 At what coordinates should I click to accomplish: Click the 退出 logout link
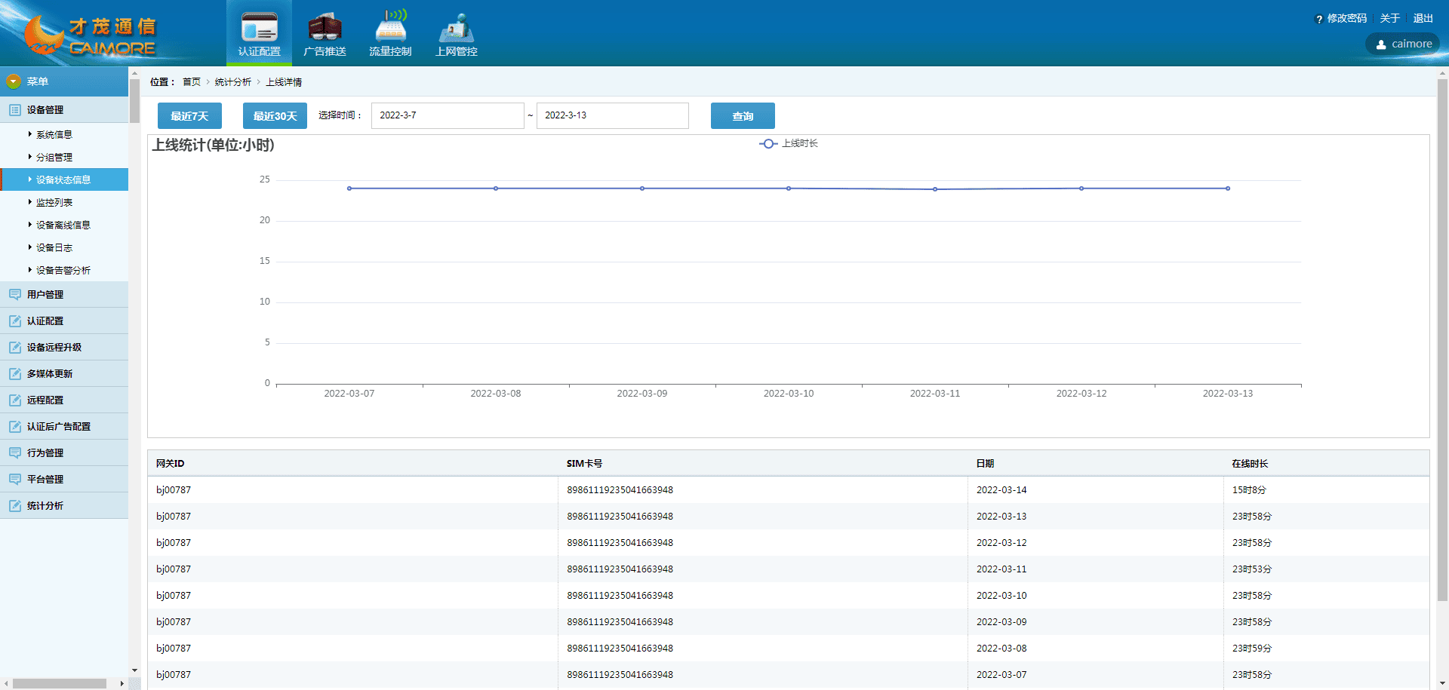pos(1423,19)
